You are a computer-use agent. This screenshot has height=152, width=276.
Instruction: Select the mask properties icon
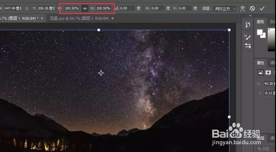point(268,72)
